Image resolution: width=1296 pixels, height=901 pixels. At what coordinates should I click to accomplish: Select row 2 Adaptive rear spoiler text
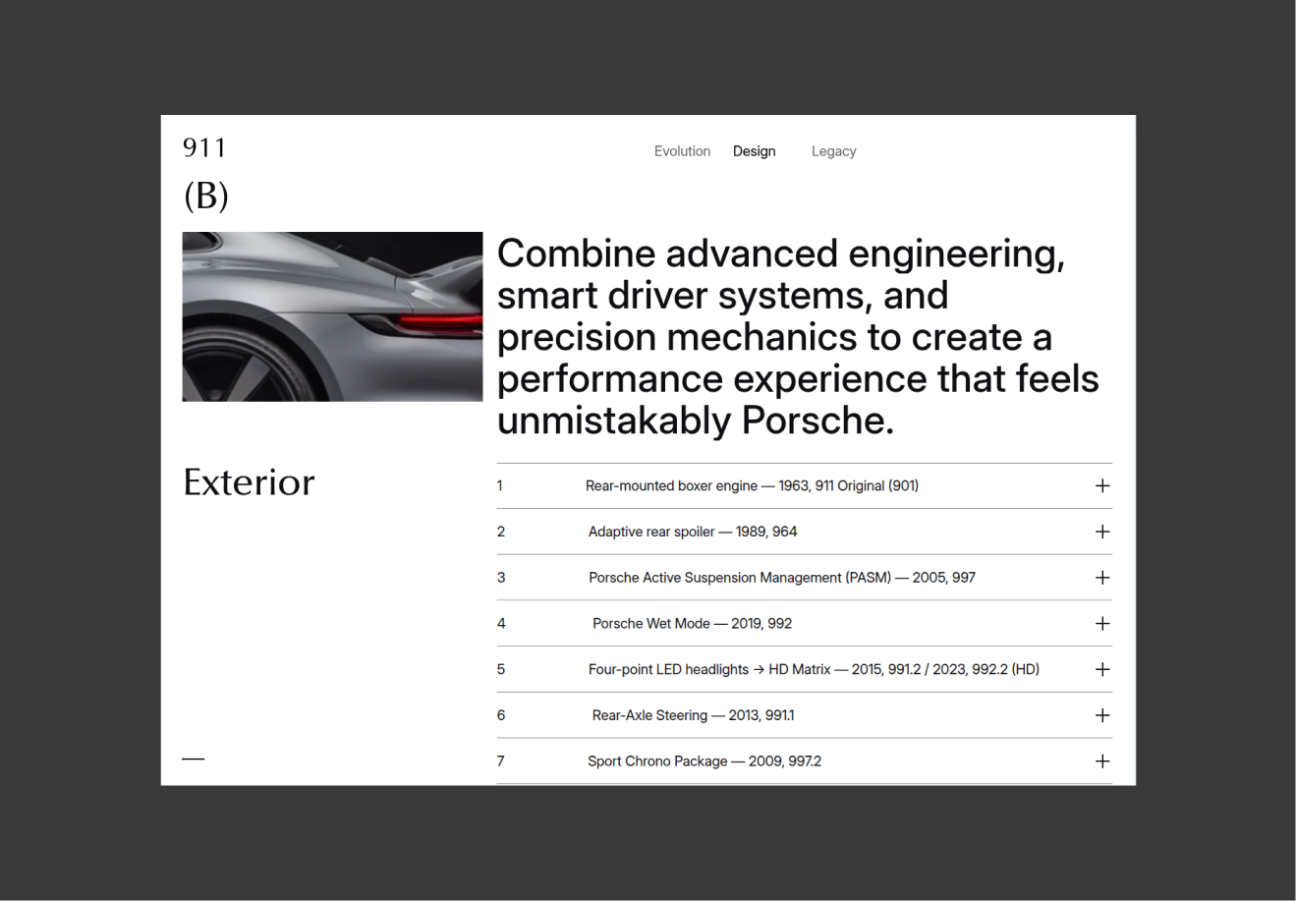693,532
